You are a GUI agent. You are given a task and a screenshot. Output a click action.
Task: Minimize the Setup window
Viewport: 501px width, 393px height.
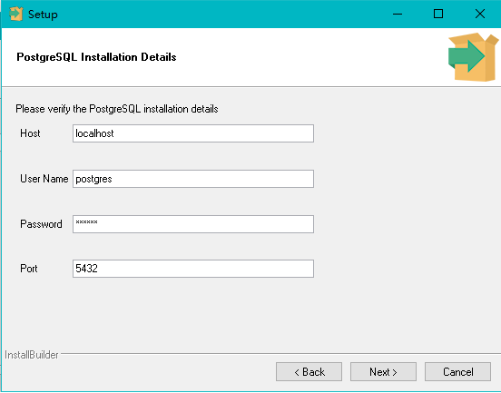click(398, 14)
